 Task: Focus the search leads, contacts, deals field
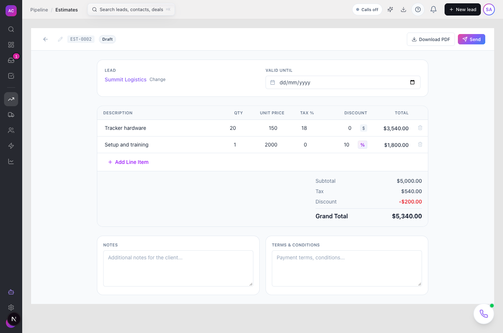(x=131, y=10)
